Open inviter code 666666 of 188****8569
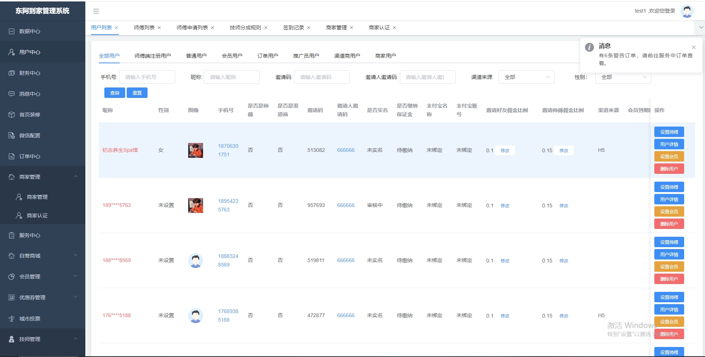 (x=346, y=260)
